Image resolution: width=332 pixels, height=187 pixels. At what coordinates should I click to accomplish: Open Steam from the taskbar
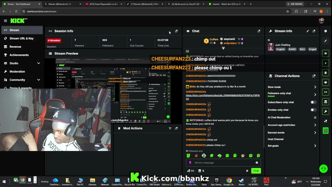(x=241, y=182)
